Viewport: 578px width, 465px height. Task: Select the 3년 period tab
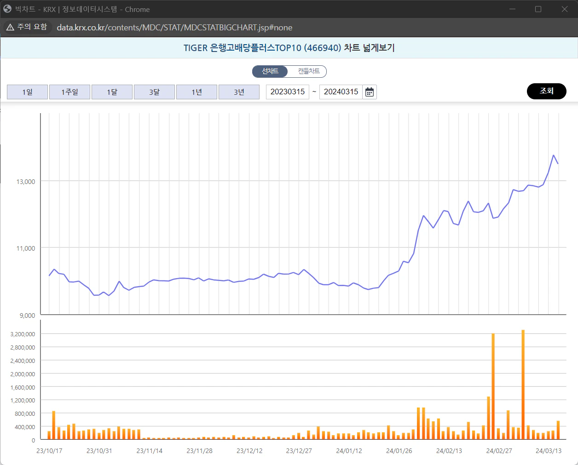[x=239, y=92]
